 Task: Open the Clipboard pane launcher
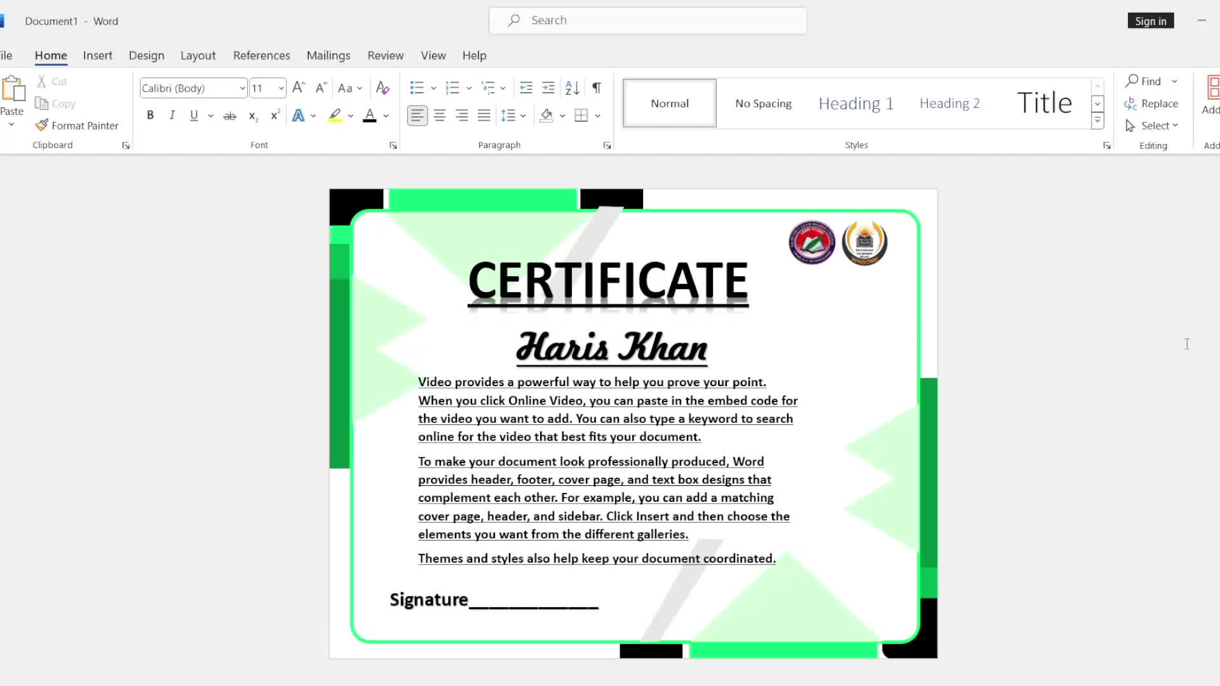point(126,145)
